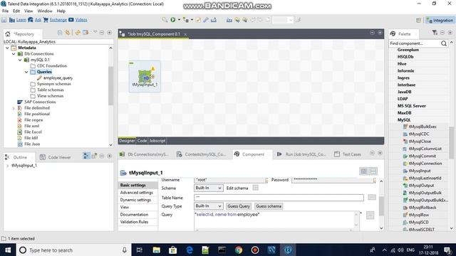Select Advanced settings in component view
The height and width of the screenshot is (256, 456).
tap(136, 193)
